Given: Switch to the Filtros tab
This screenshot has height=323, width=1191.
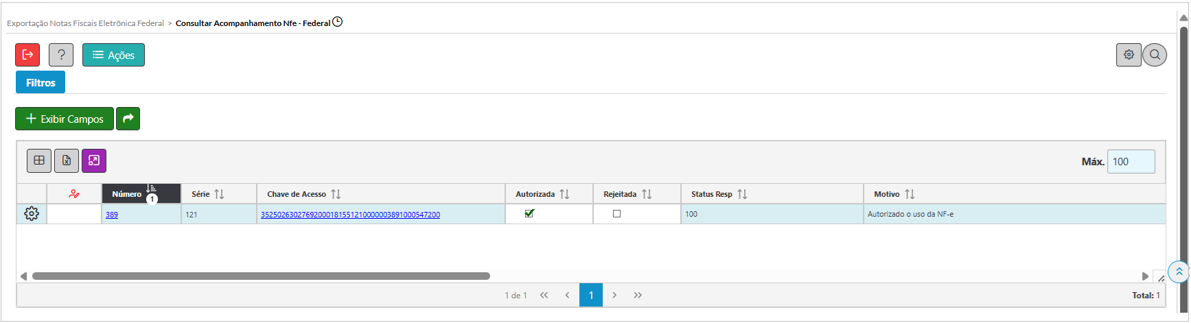Looking at the screenshot, I should [x=41, y=82].
